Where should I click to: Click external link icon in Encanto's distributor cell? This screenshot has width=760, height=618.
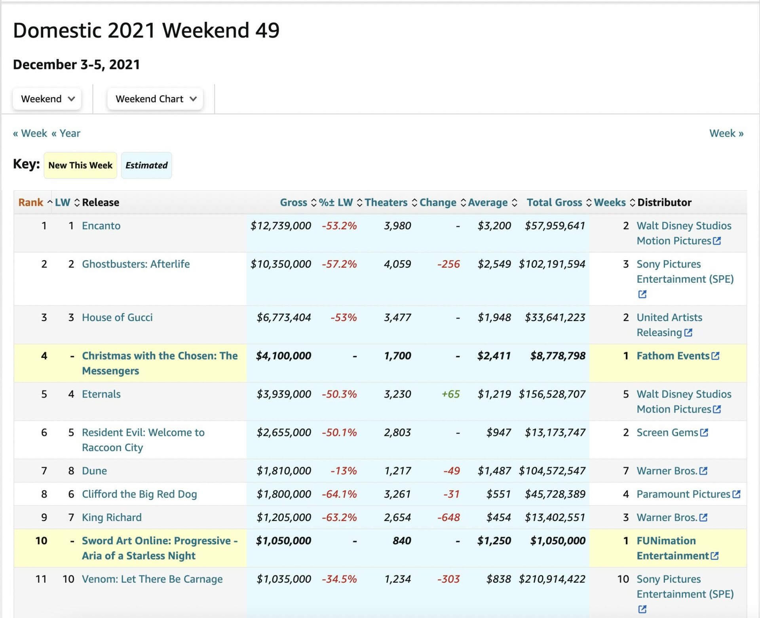(x=717, y=241)
